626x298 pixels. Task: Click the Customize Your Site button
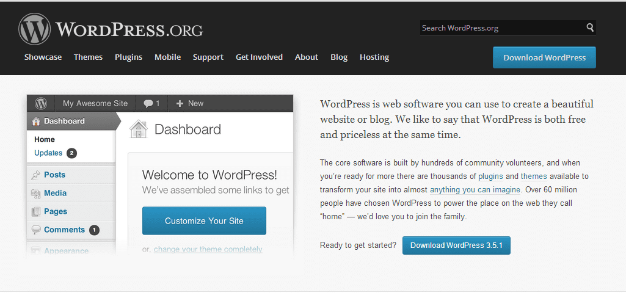[x=204, y=220]
